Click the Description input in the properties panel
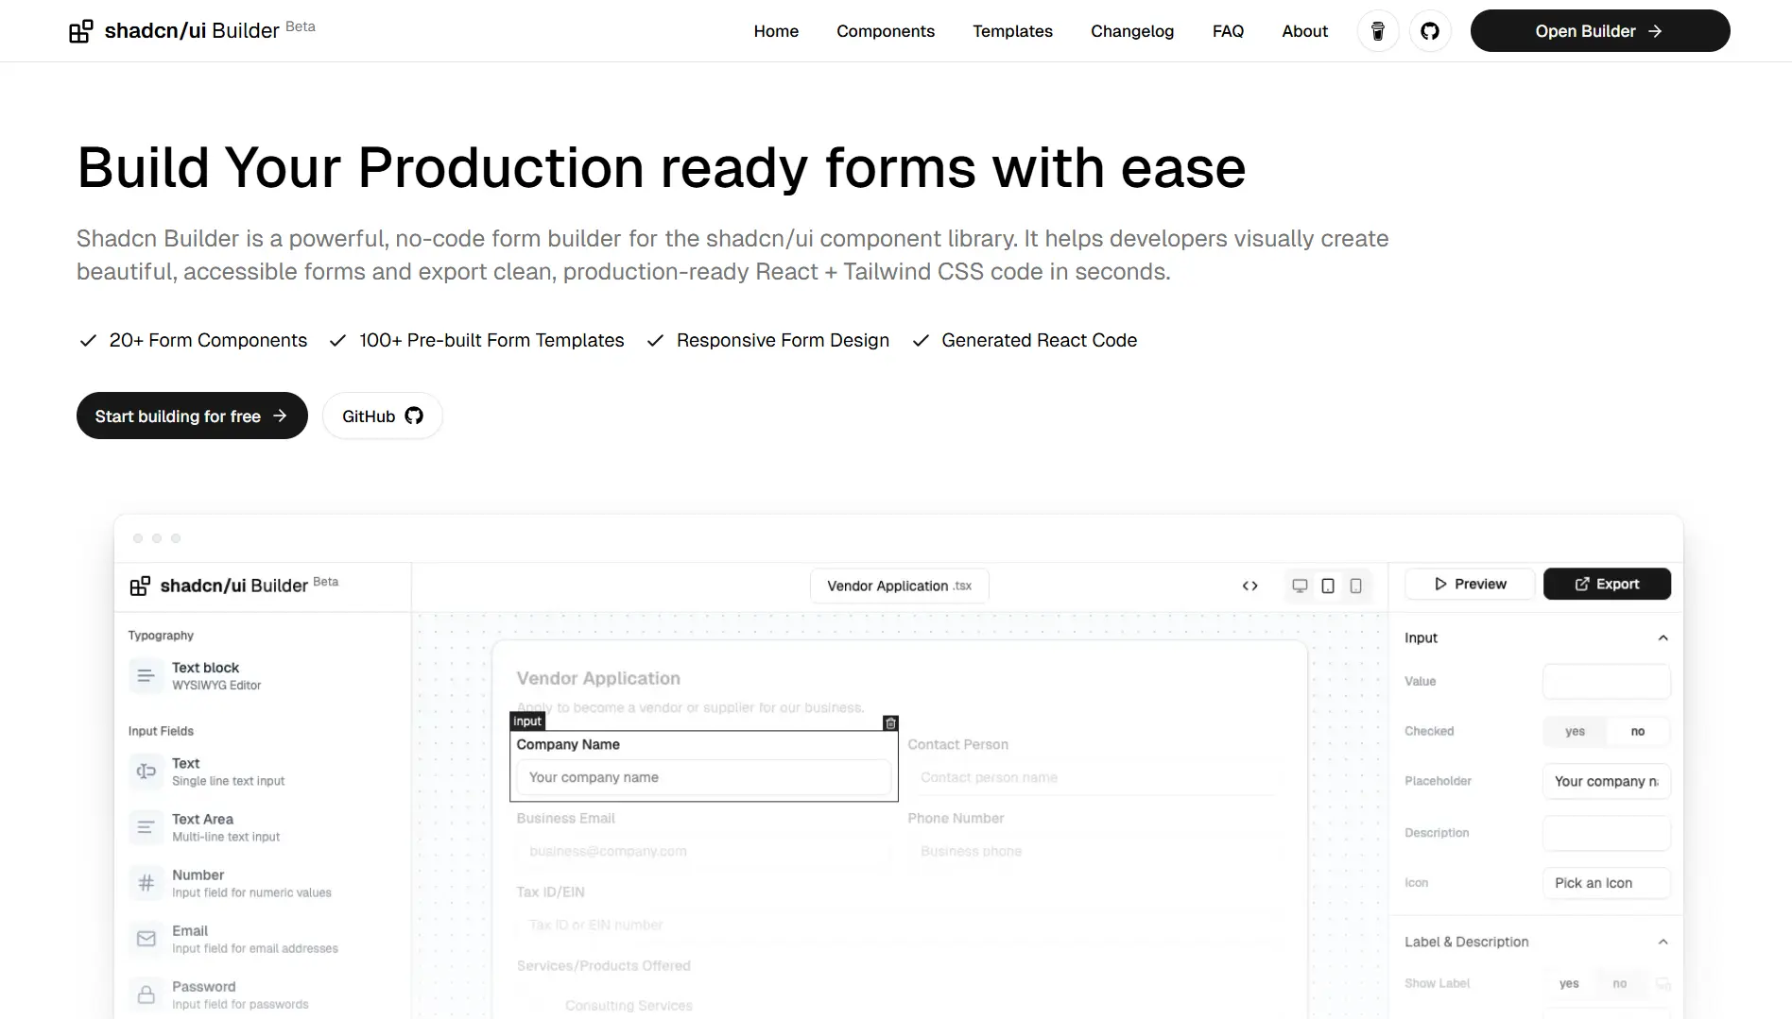Screen dimensions: 1792x1019 click(1607, 833)
